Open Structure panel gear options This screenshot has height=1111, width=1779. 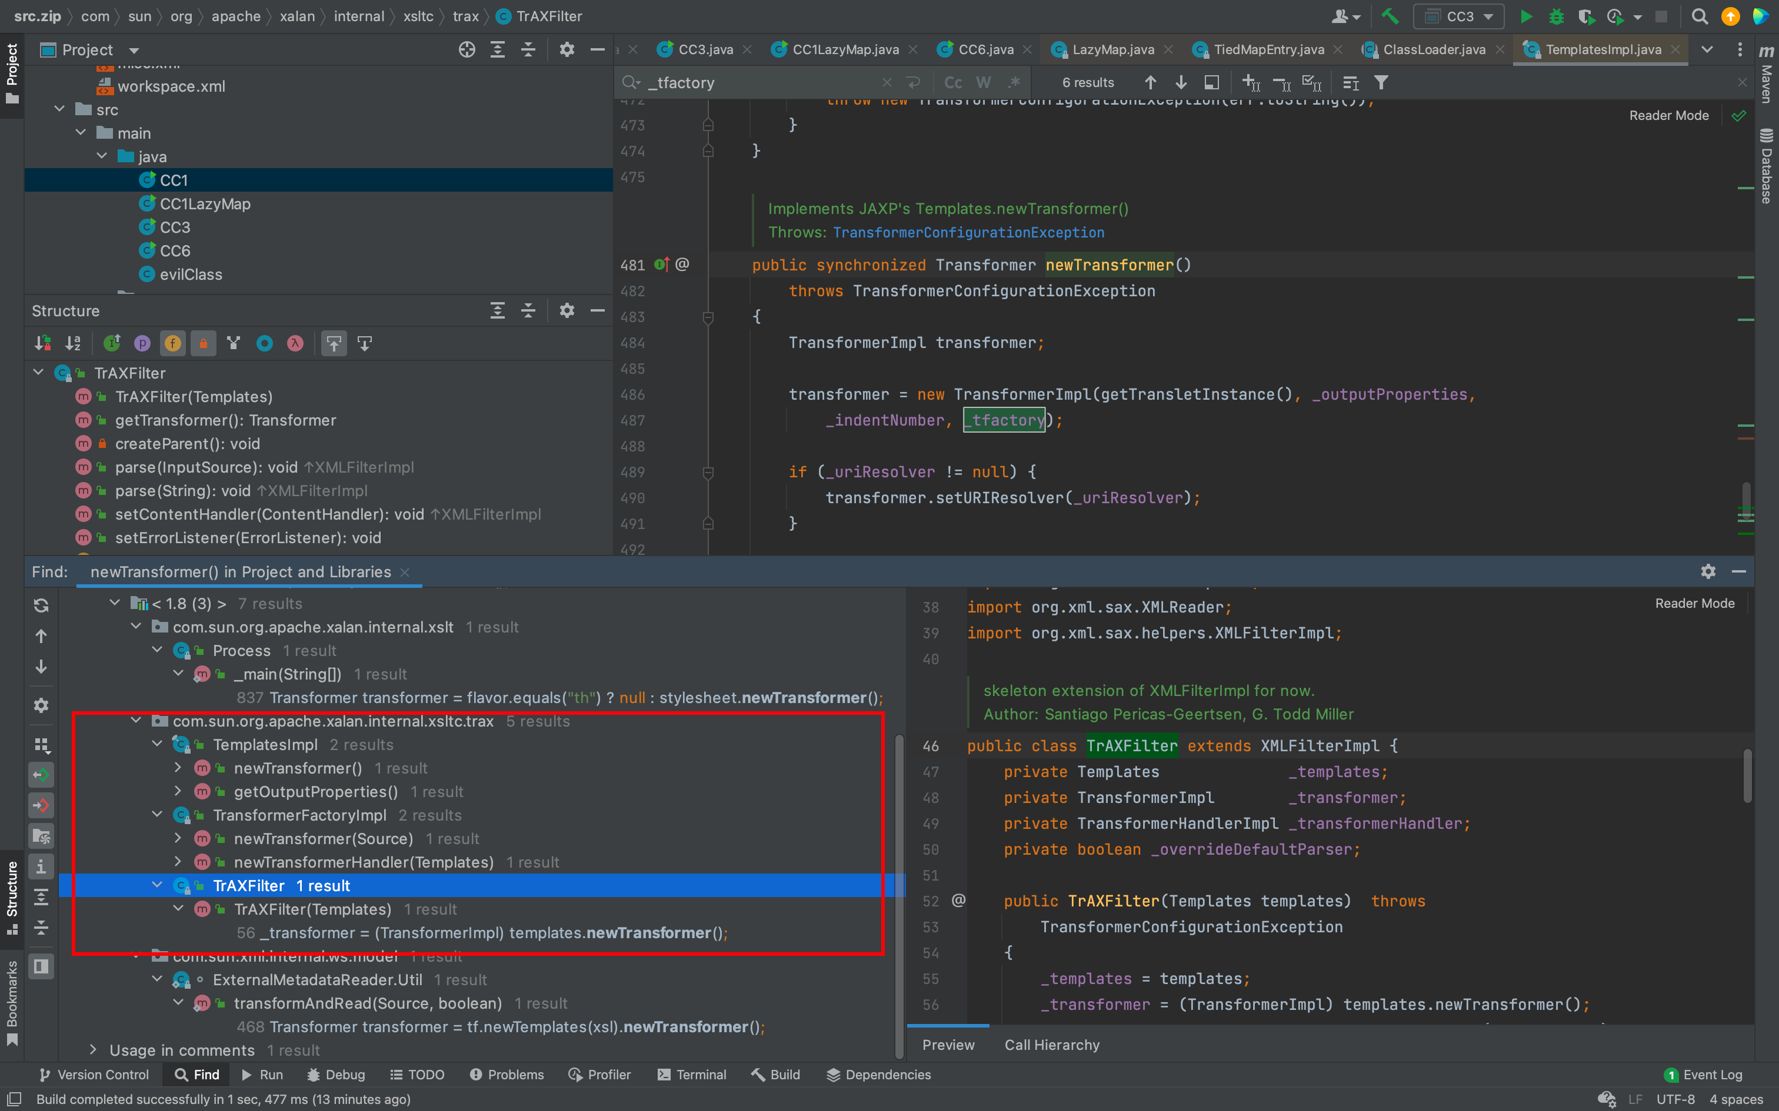(567, 310)
